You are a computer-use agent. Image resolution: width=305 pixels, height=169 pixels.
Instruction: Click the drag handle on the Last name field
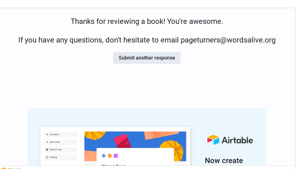coord(74,142)
